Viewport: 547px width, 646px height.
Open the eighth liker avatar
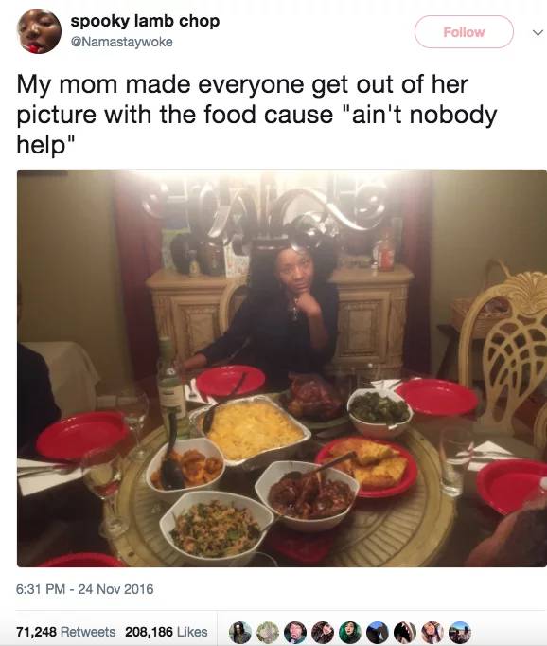432,633
